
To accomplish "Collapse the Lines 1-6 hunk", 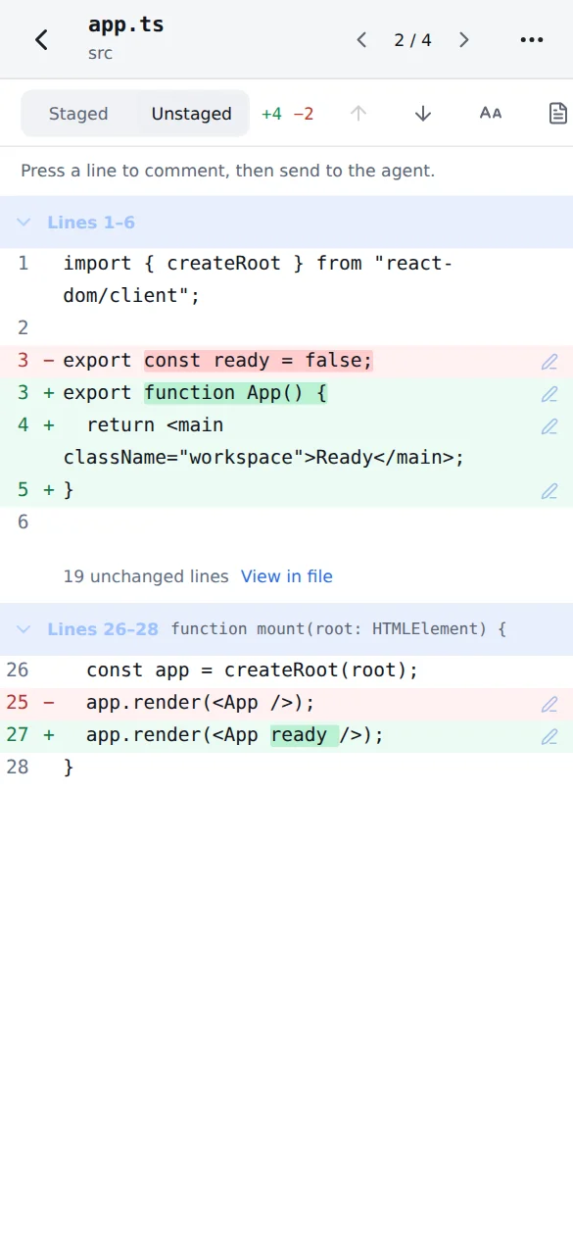I will coord(24,223).
